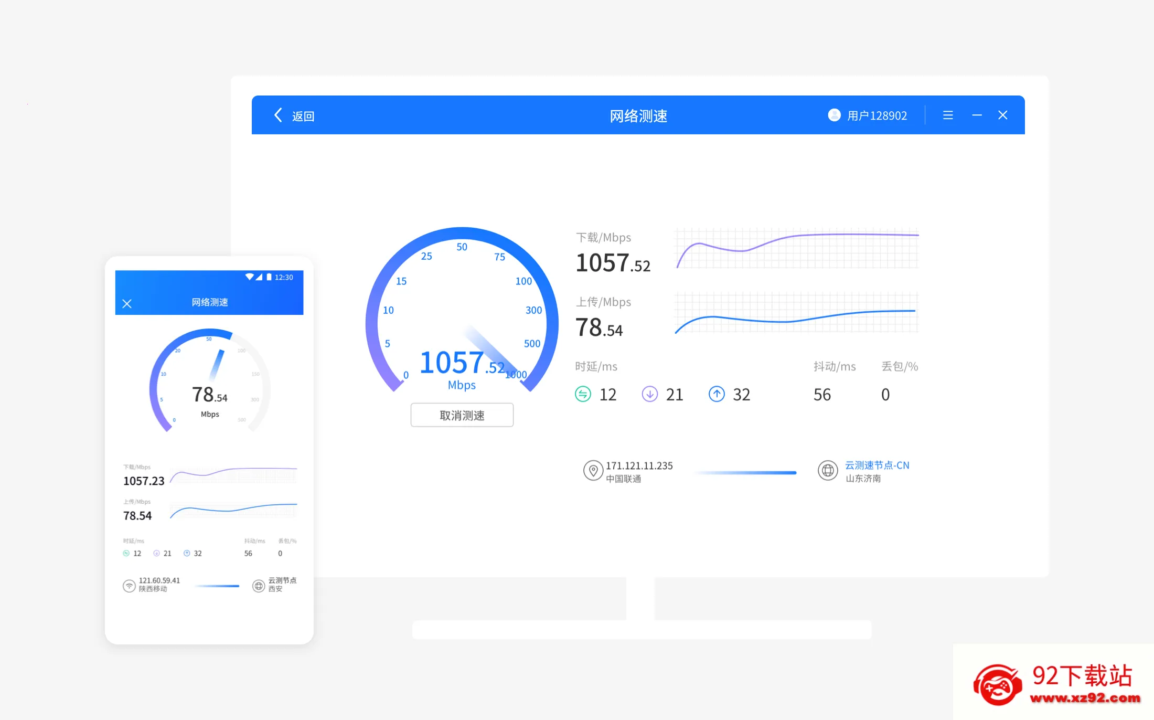Open the 云测速节点-CN server link
The image size is (1154, 720).
click(x=877, y=465)
